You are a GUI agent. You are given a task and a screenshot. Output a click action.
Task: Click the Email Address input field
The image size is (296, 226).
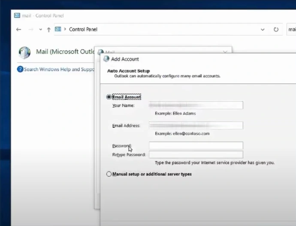click(196, 126)
